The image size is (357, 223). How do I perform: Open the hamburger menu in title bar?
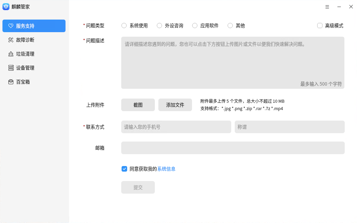327,7
